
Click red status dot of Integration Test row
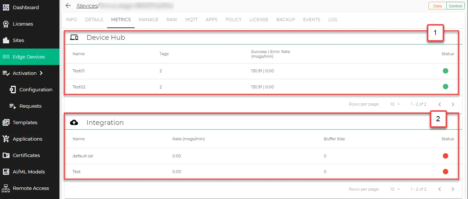[445, 172]
